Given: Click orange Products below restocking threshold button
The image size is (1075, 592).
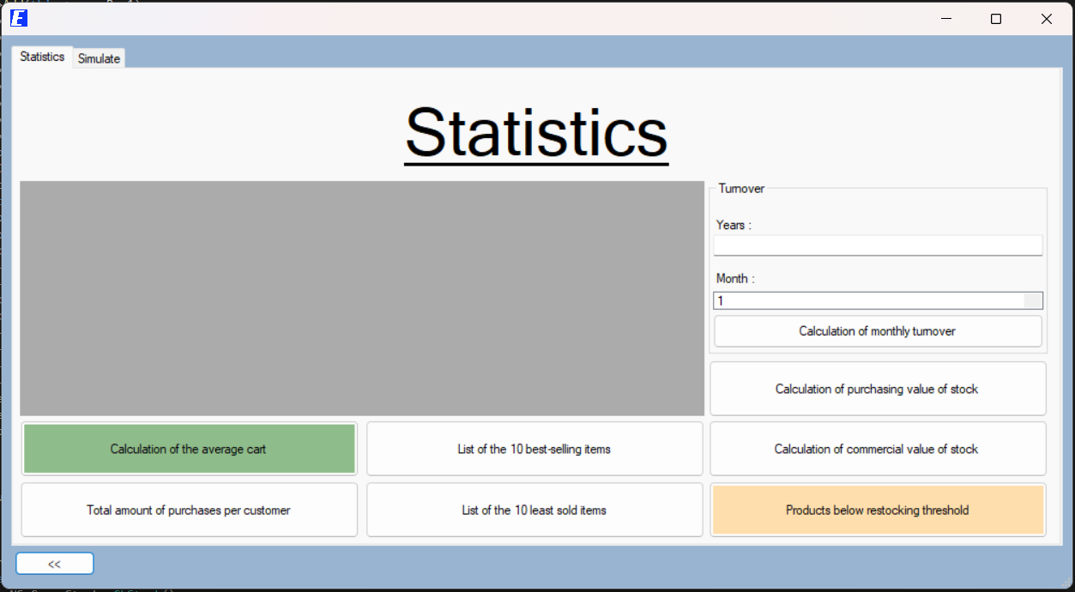Looking at the screenshot, I should pyautogui.click(x=877, y=510).
